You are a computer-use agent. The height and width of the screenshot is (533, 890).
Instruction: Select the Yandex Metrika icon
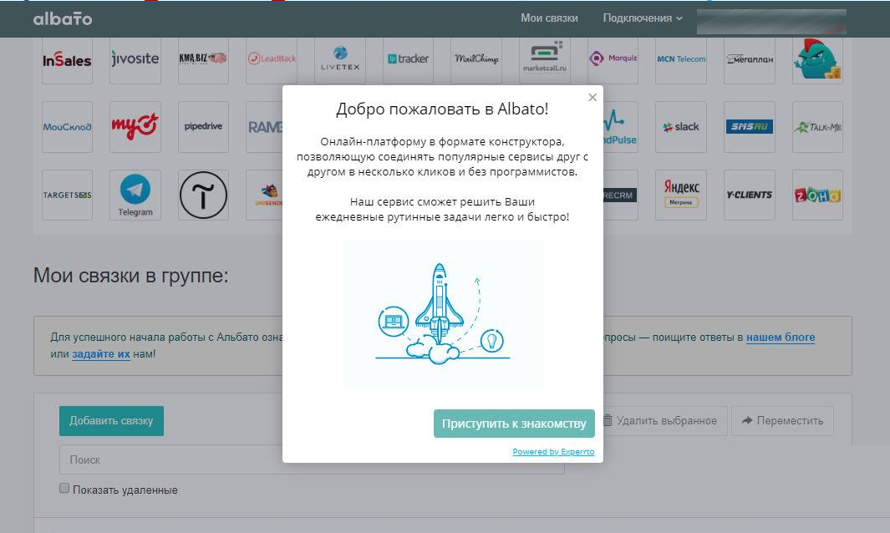pyautogui.click(x=681, y=195)
